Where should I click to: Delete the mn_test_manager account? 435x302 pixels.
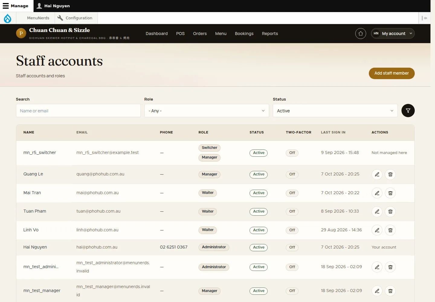pos(390,291)
